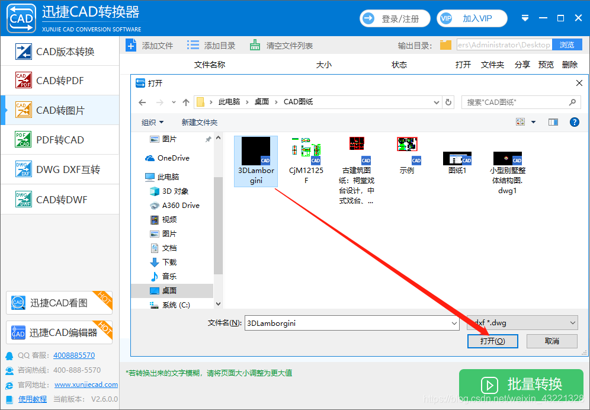Open the 使用教程 link
The width and height of the screenshot is (590, 410).
[x=33, y=399]
